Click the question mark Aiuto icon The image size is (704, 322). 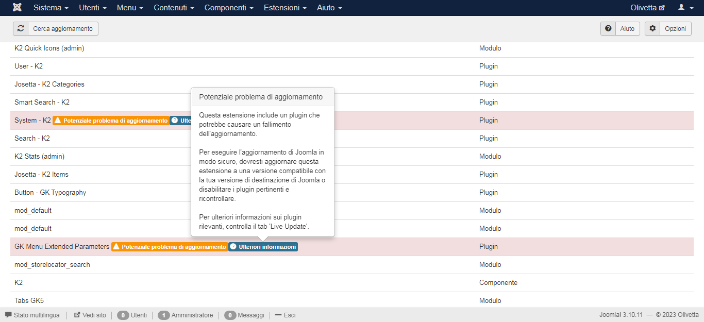point(608,29)
